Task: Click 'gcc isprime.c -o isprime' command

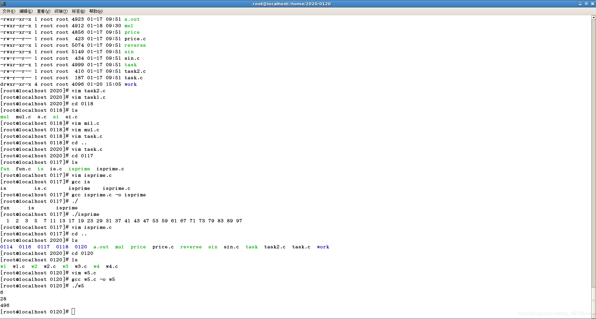Action: point(109,195)
